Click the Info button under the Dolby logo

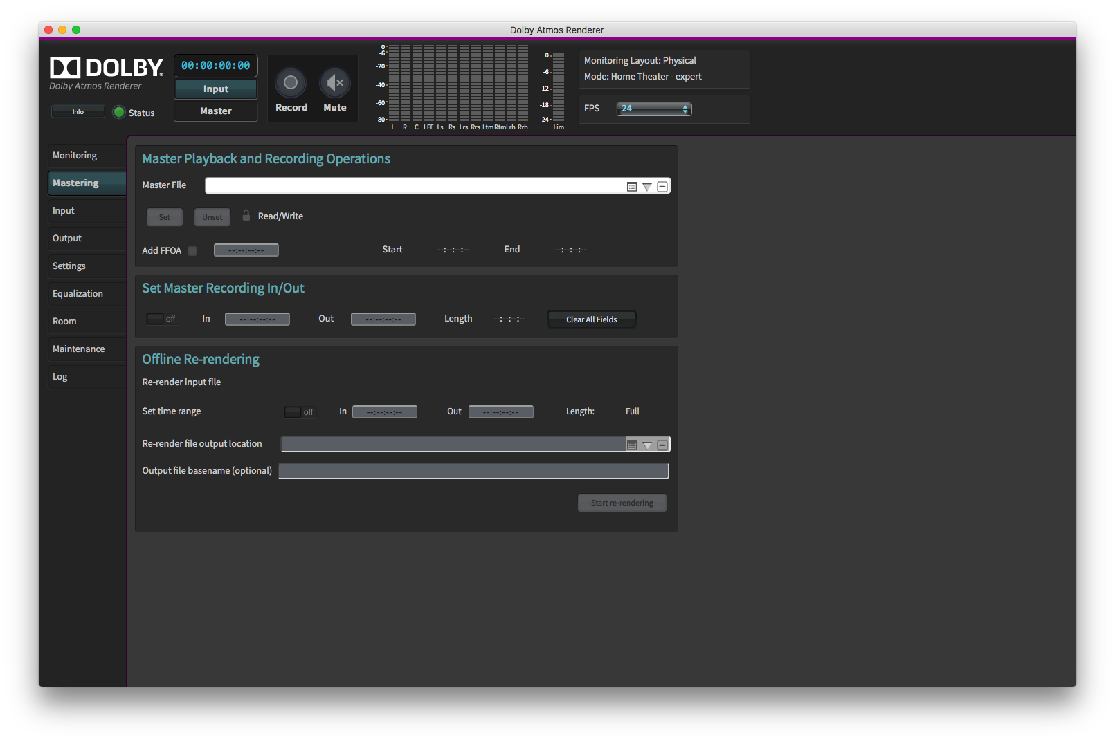click(x=78, y=111)
